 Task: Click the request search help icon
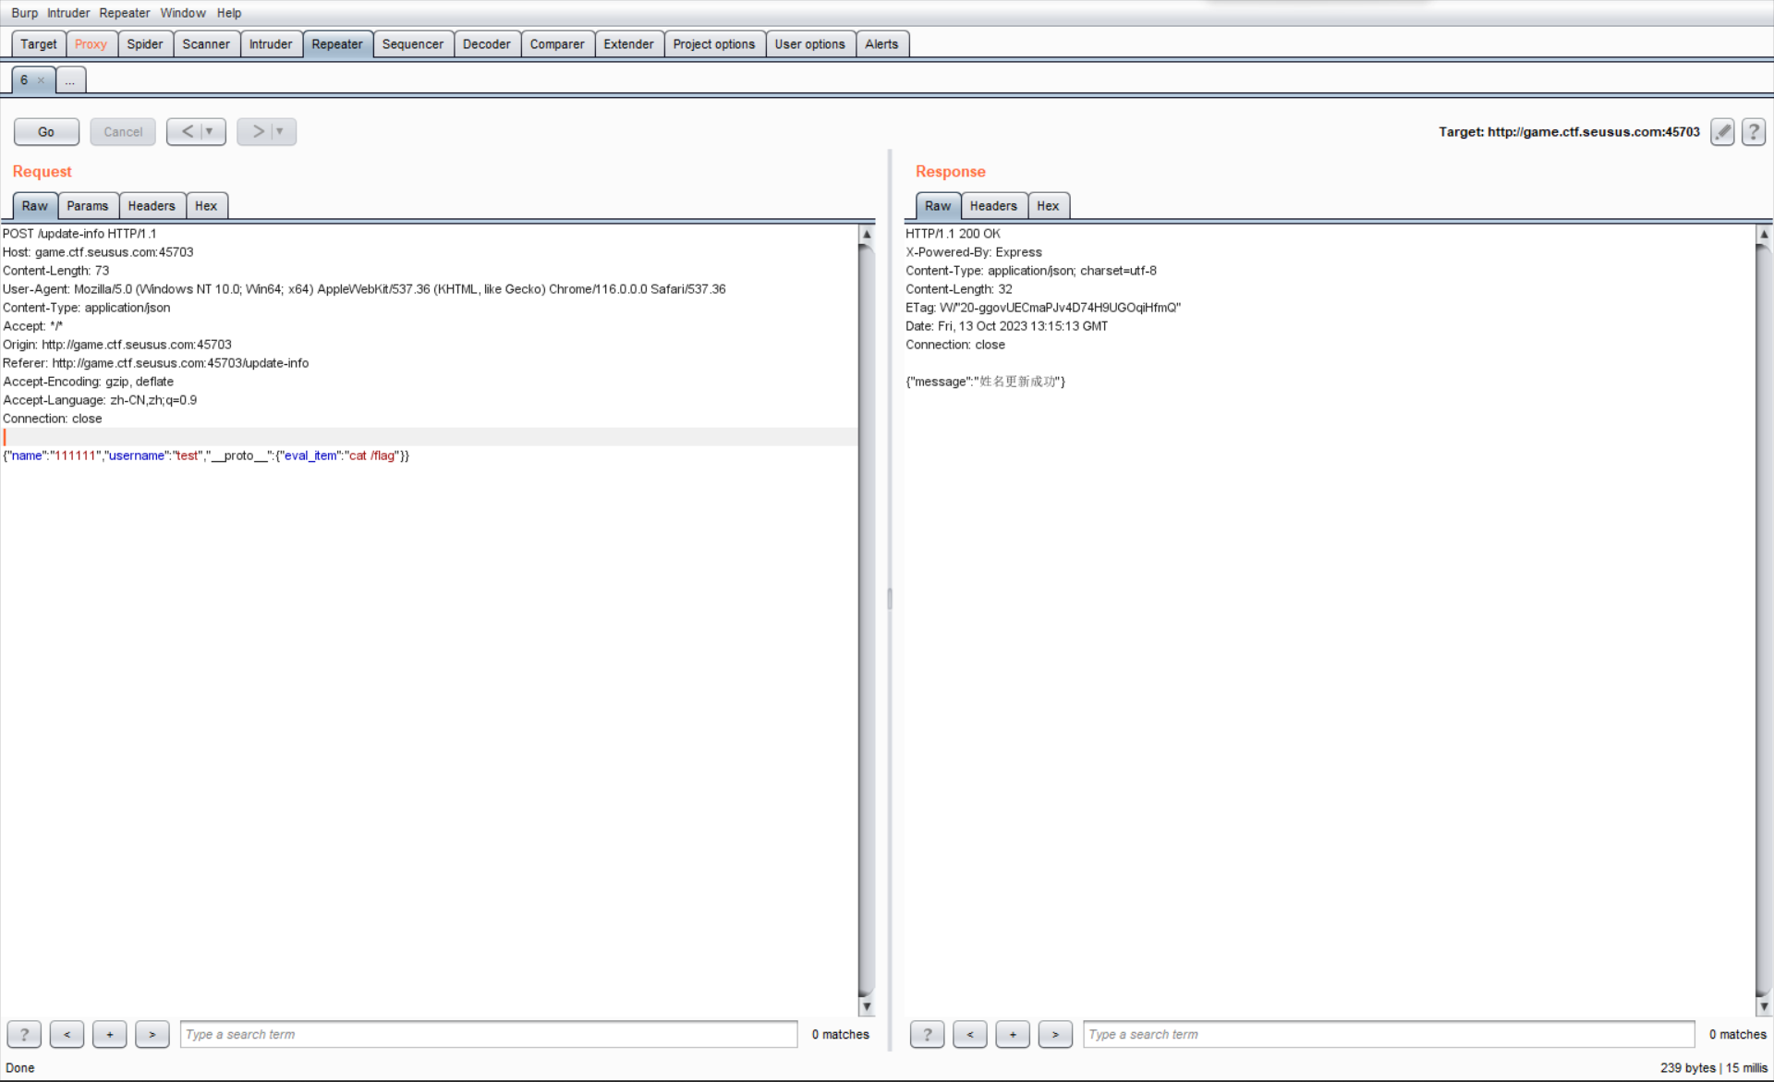tap(24, 1034)
